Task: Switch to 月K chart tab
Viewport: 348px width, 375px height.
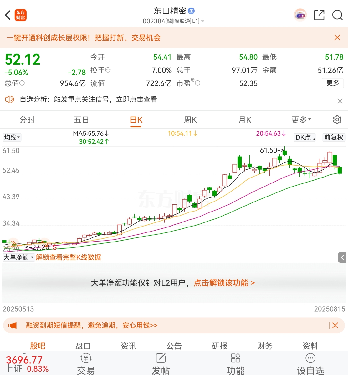Action: click(x=245, y=120)
